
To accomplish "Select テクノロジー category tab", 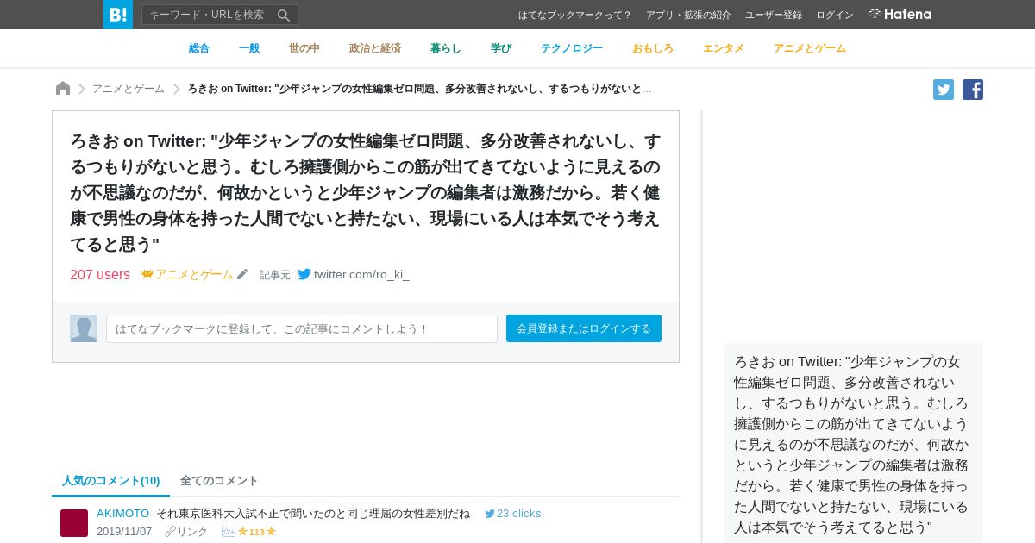I will tap(572, 48).
